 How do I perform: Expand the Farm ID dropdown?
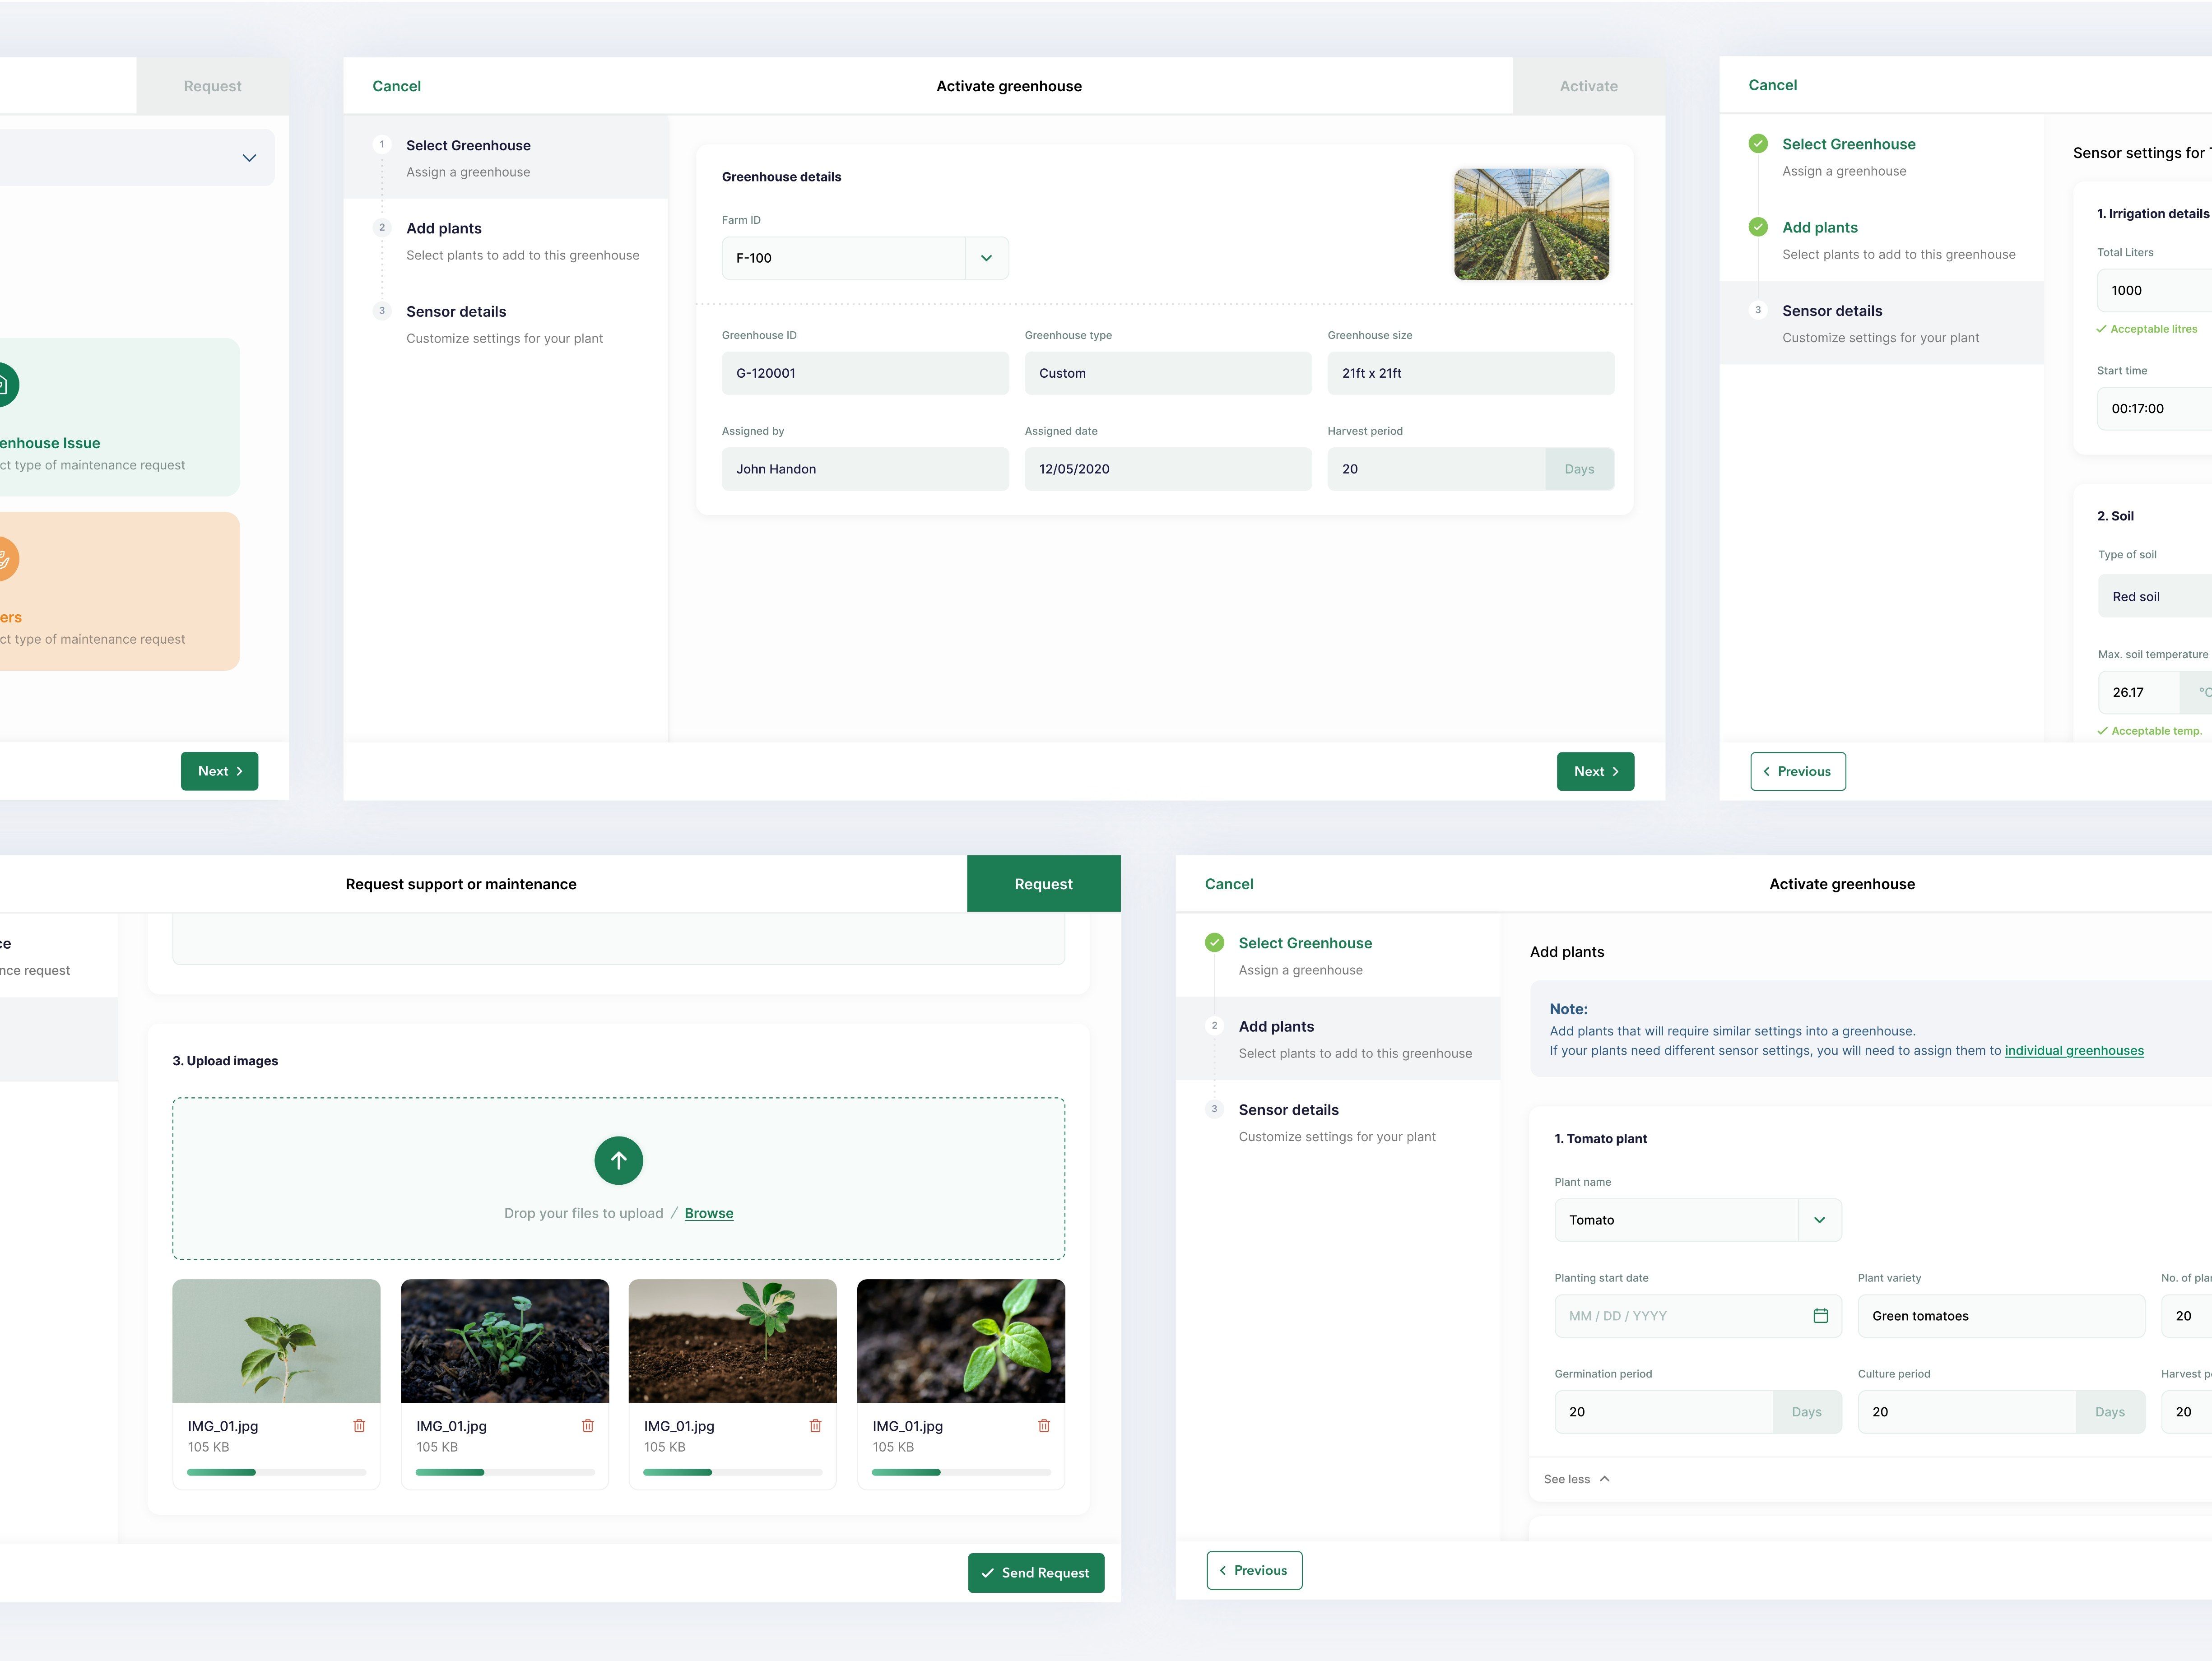986,258
